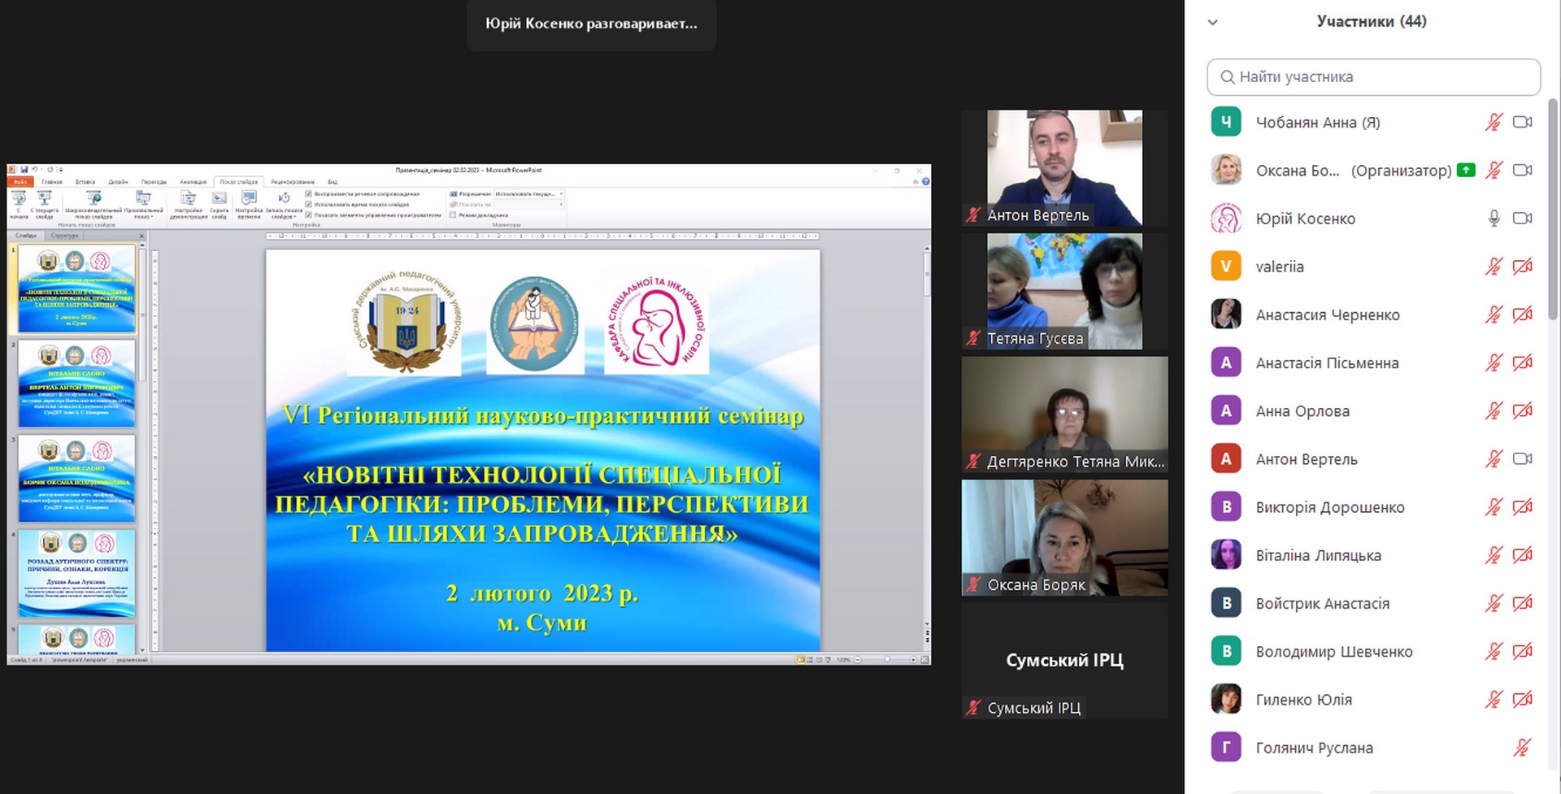
Task: Click the 'Найти участника' search field
Action: pyautogui.click(x=1374, y=77)
